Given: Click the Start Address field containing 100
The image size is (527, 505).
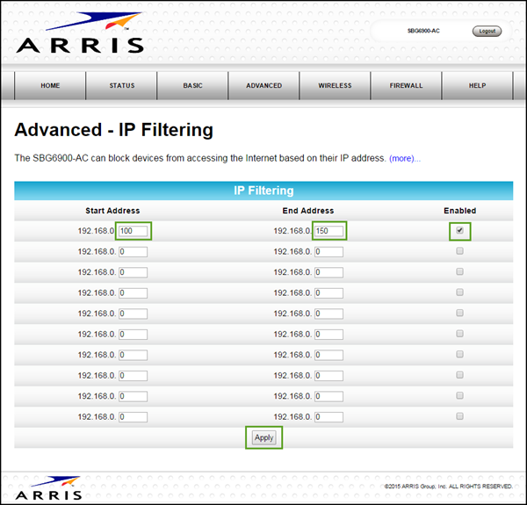Looking at the screenshot, I should click(x=134, y=231).
